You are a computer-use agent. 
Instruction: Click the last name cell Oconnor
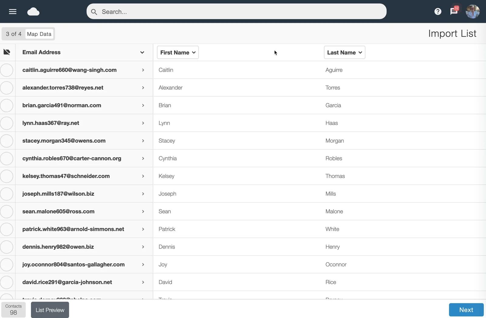(x=336, y=265)
